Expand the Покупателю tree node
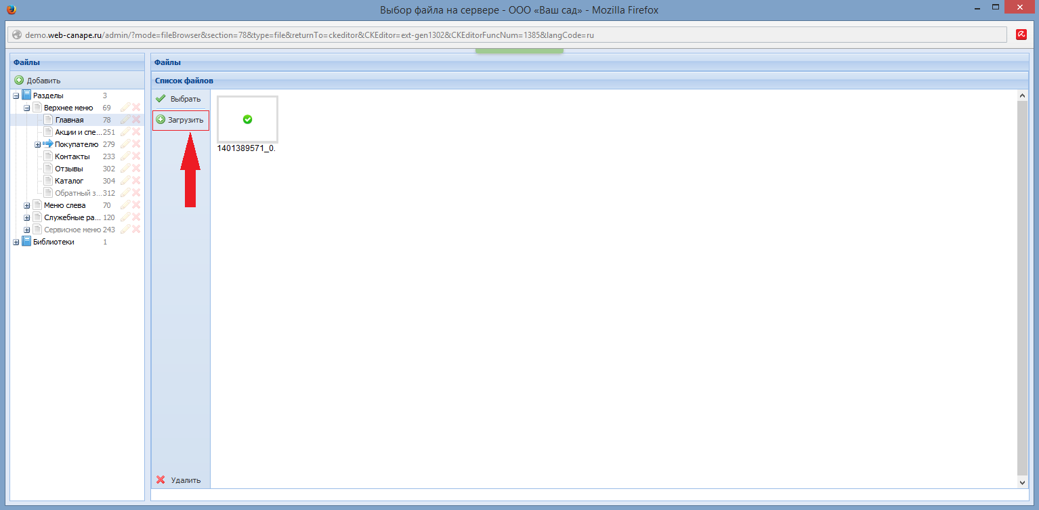 [38, 144]
